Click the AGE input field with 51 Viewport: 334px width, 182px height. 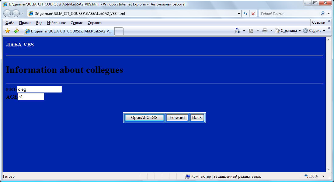31,96
